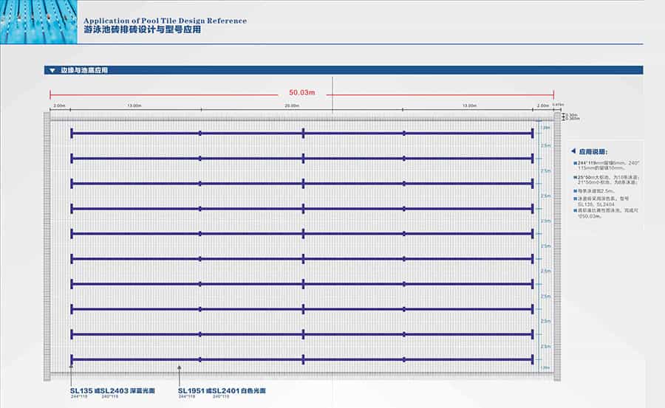Click the 应用说明 left-pointing arrow icon
This screenshot has height=408, width=665.
pyautogui.click(x=574, y=151)
